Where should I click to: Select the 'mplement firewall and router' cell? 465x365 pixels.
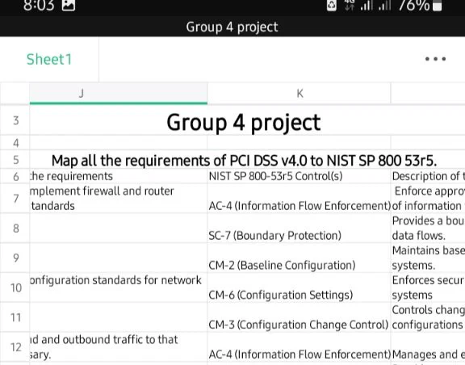[x=119, y=198]
